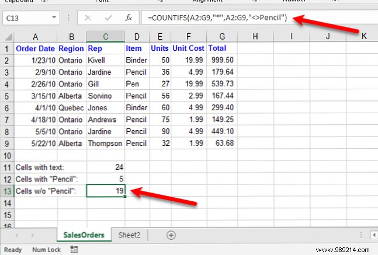The width and height of the screenshot is (378, 255).
Task: Click the horizontal scrollbar left arrow
Action: point(374,235)
